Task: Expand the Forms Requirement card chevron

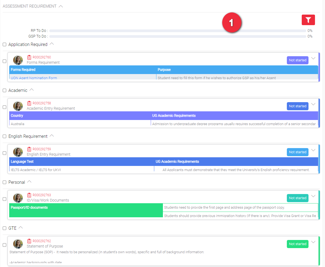Action: 313,58
